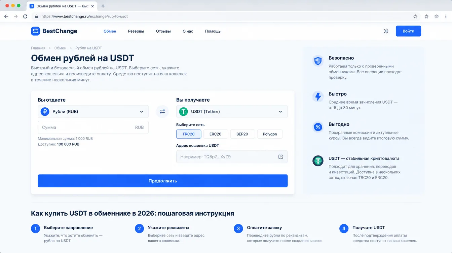
Task: Open the Помощь menu item
Action: coord(213,31)
